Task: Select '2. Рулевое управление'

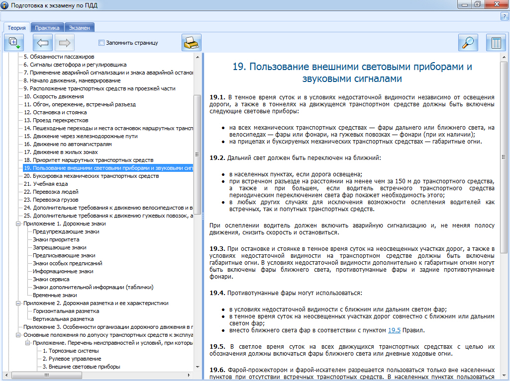Action: coord(72,359)
